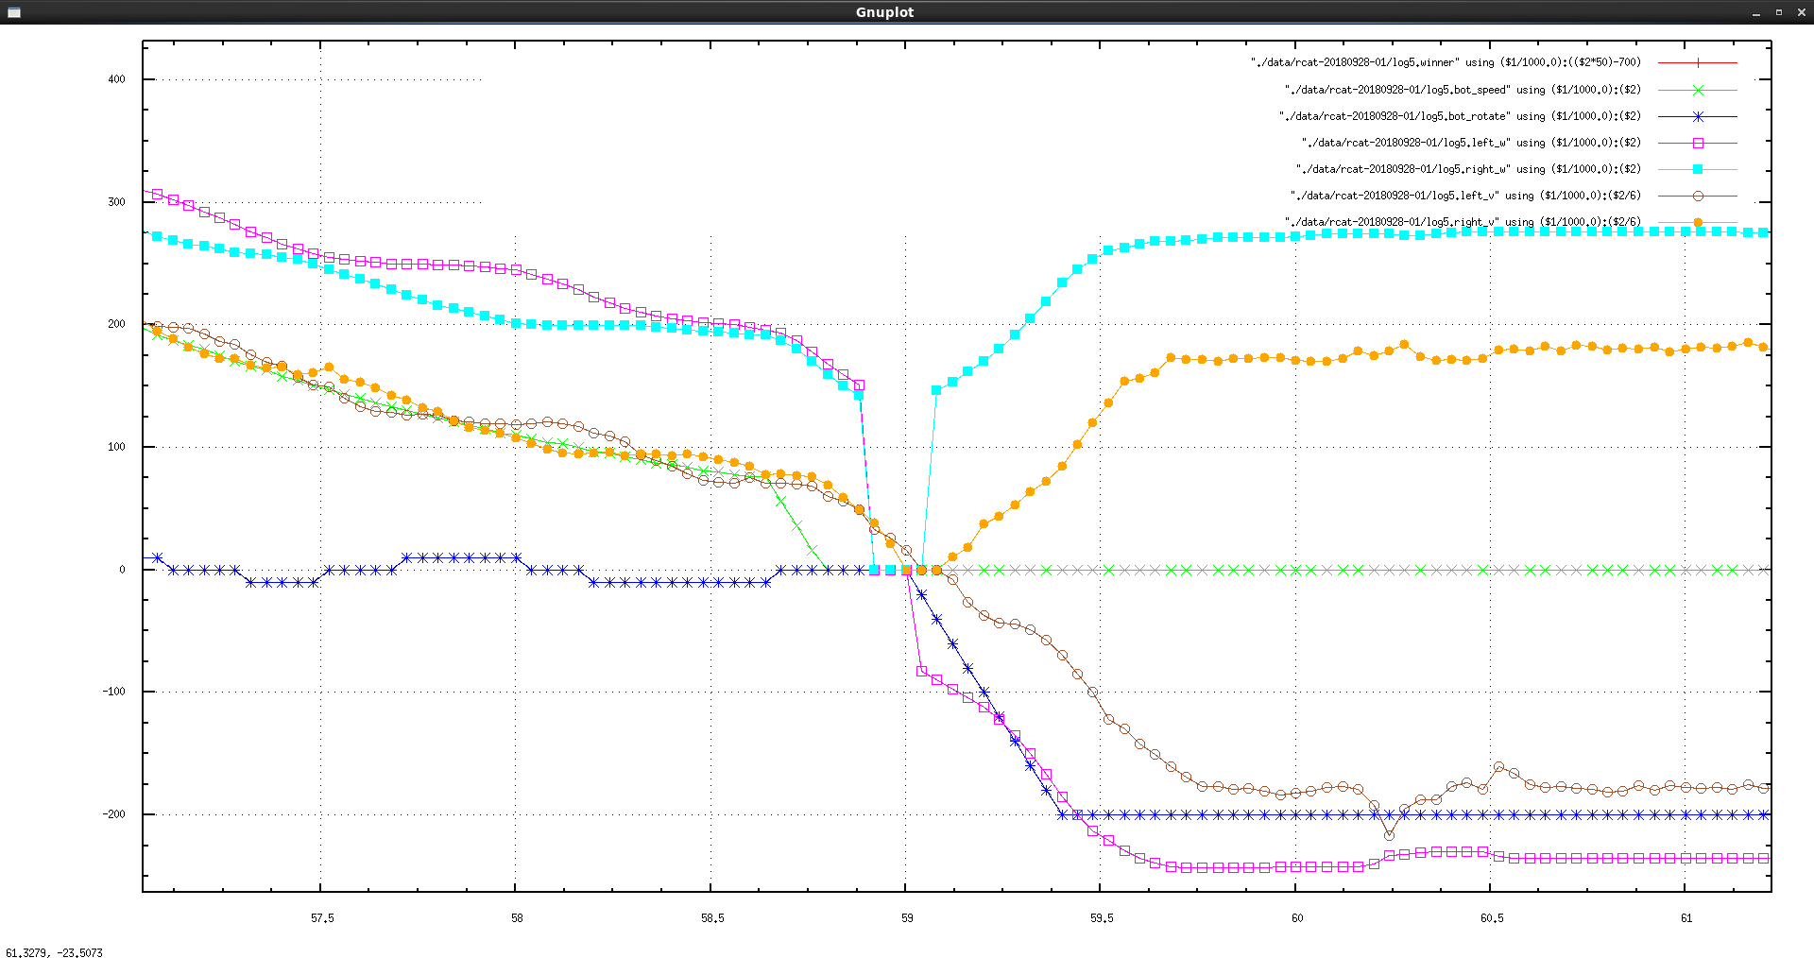Click the brown circle legend sample for left_v

pyautogui.click(x=1698, y=196)
